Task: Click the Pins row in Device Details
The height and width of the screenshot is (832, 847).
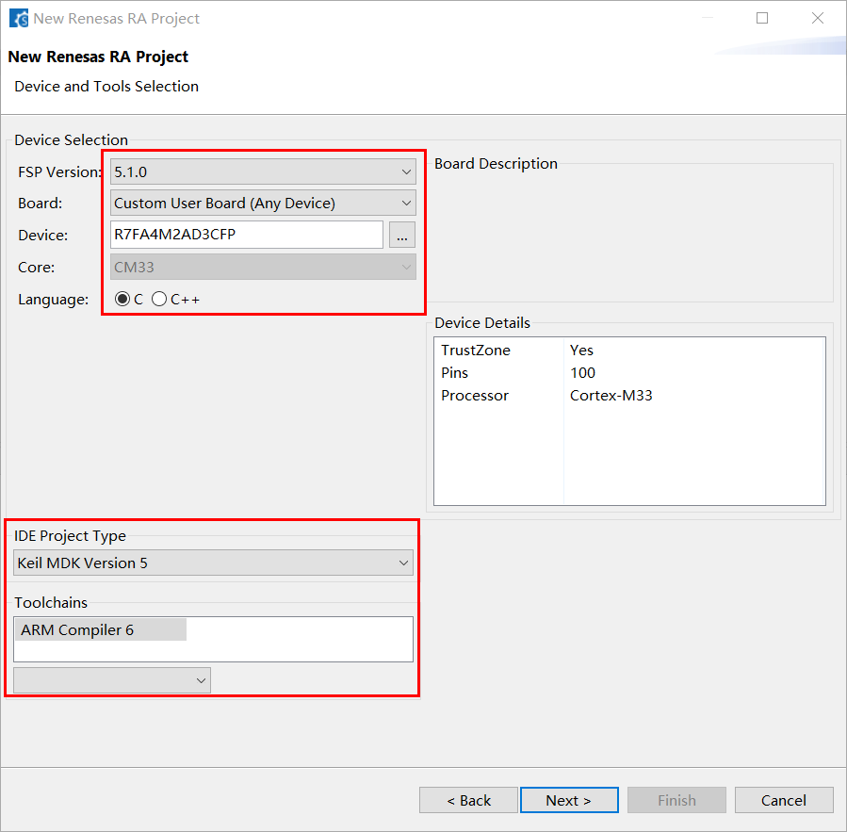Action: (630, 373)
